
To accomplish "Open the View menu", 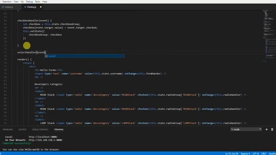I will point(16,2).
